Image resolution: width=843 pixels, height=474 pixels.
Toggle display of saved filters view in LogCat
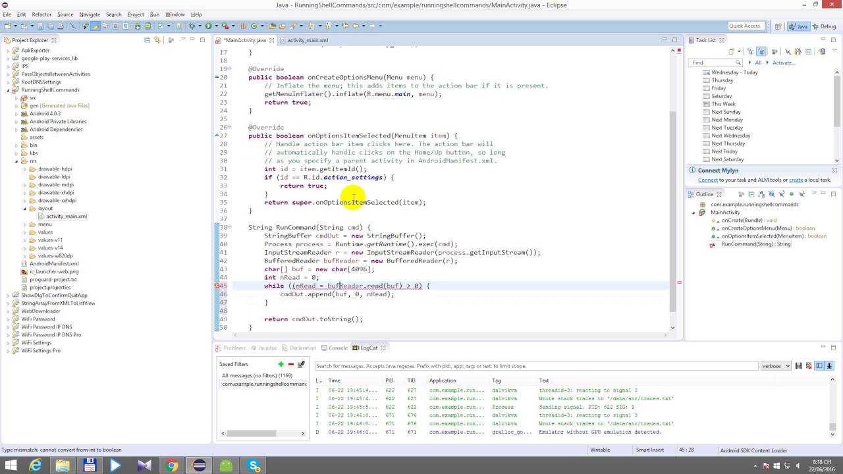[x=819, y=366]
